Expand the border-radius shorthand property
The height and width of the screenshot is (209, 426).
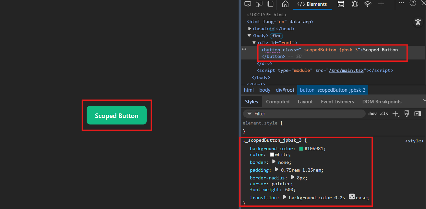click(x=292, y=177)
